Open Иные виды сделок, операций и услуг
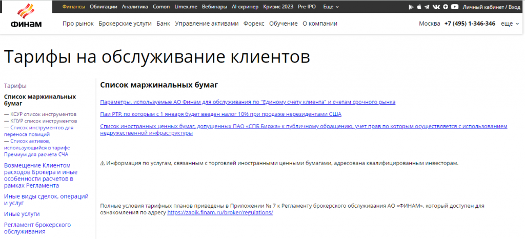This screenshot has height=239, width=525. coord(46,200)
